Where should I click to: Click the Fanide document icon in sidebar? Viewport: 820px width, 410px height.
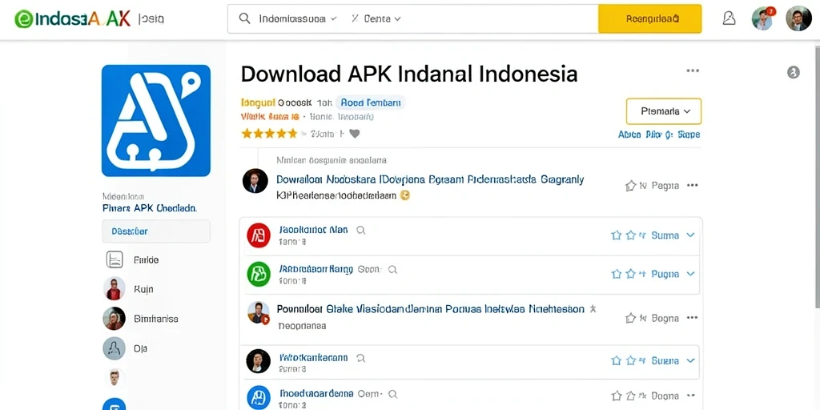coord(115,259)
